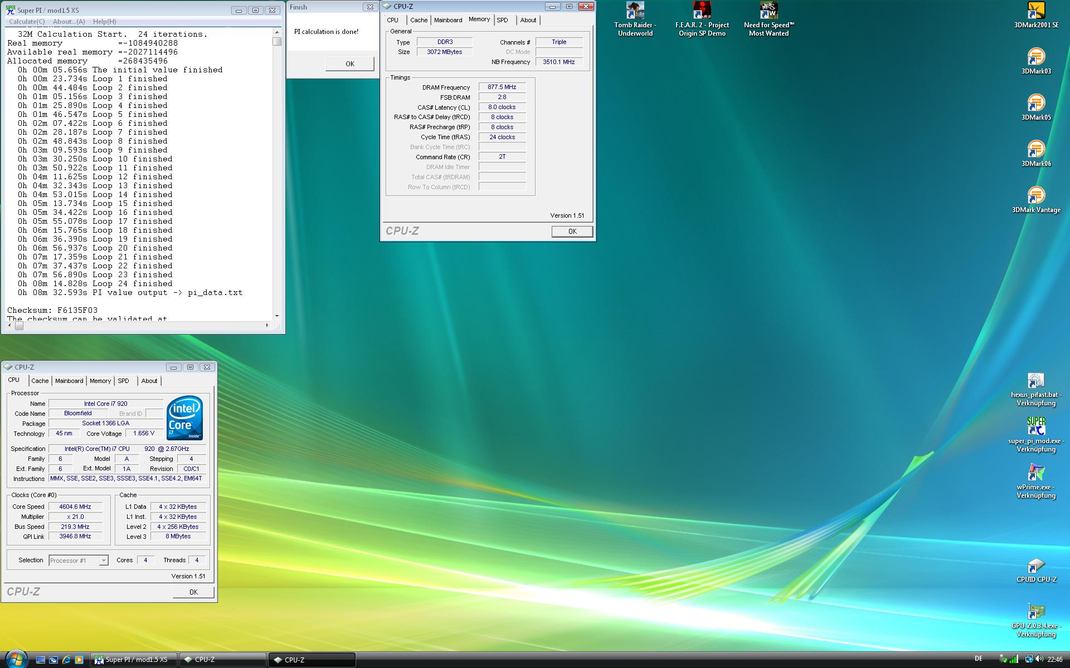Click the Intel Core i7 logo in CPU-Z

click(x=184, y=418)
